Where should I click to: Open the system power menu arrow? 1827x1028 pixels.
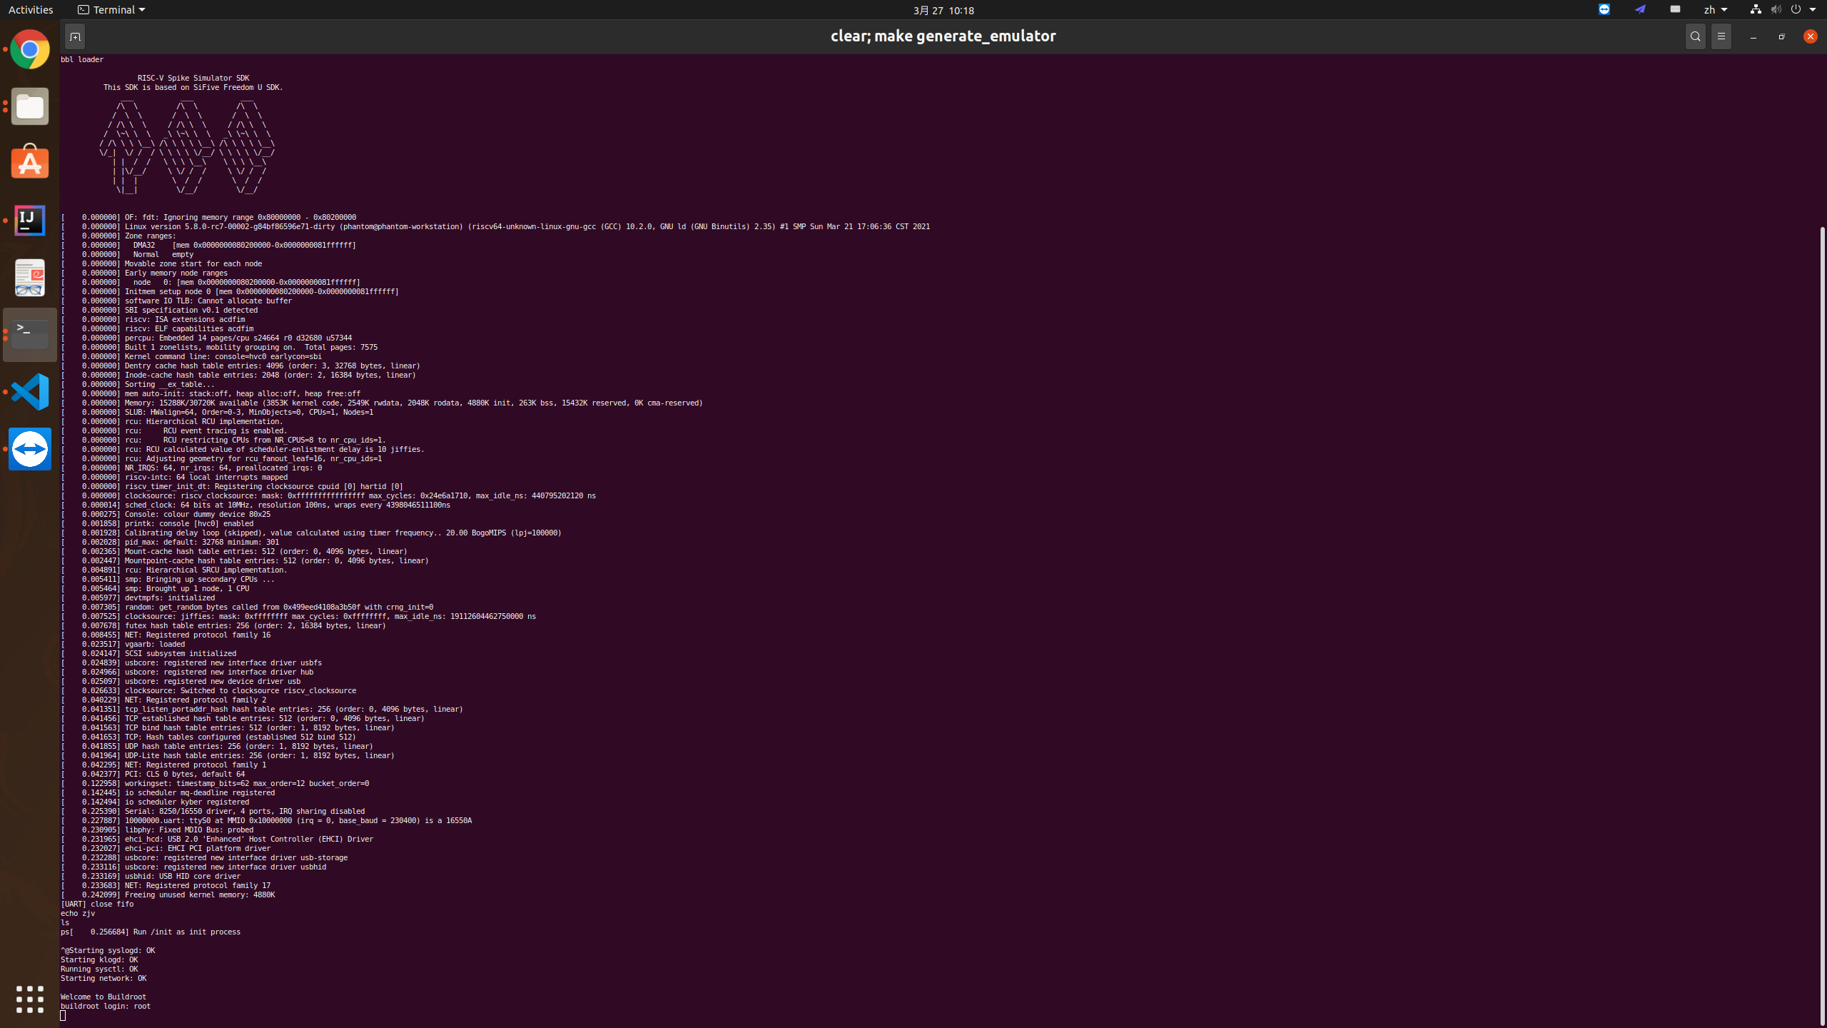pos(1813,10)
